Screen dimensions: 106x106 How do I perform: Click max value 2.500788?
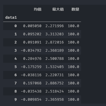54,59
